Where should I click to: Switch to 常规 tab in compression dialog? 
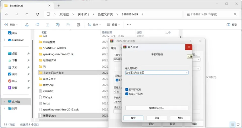tap(114, 48)
